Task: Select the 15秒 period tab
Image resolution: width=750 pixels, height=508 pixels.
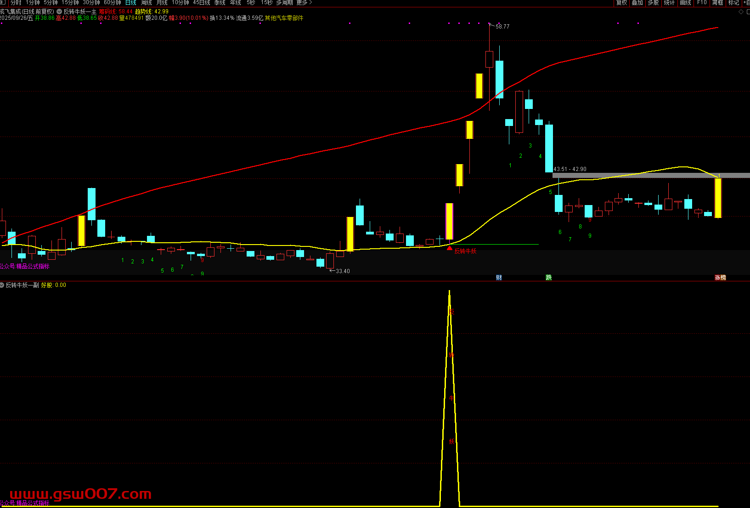Action: (x=266, y=3)
